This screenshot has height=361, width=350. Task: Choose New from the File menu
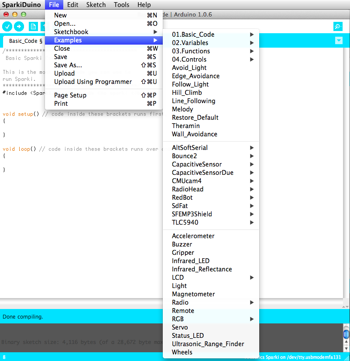pos(104,15)
